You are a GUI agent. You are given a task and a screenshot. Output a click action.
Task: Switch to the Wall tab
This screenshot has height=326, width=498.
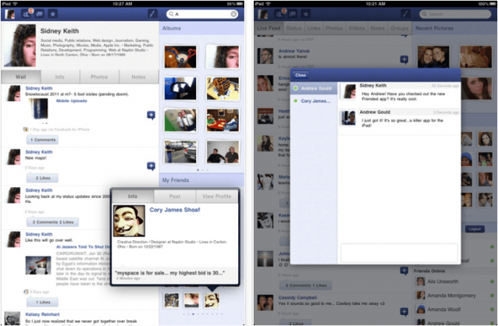(21, 76)
